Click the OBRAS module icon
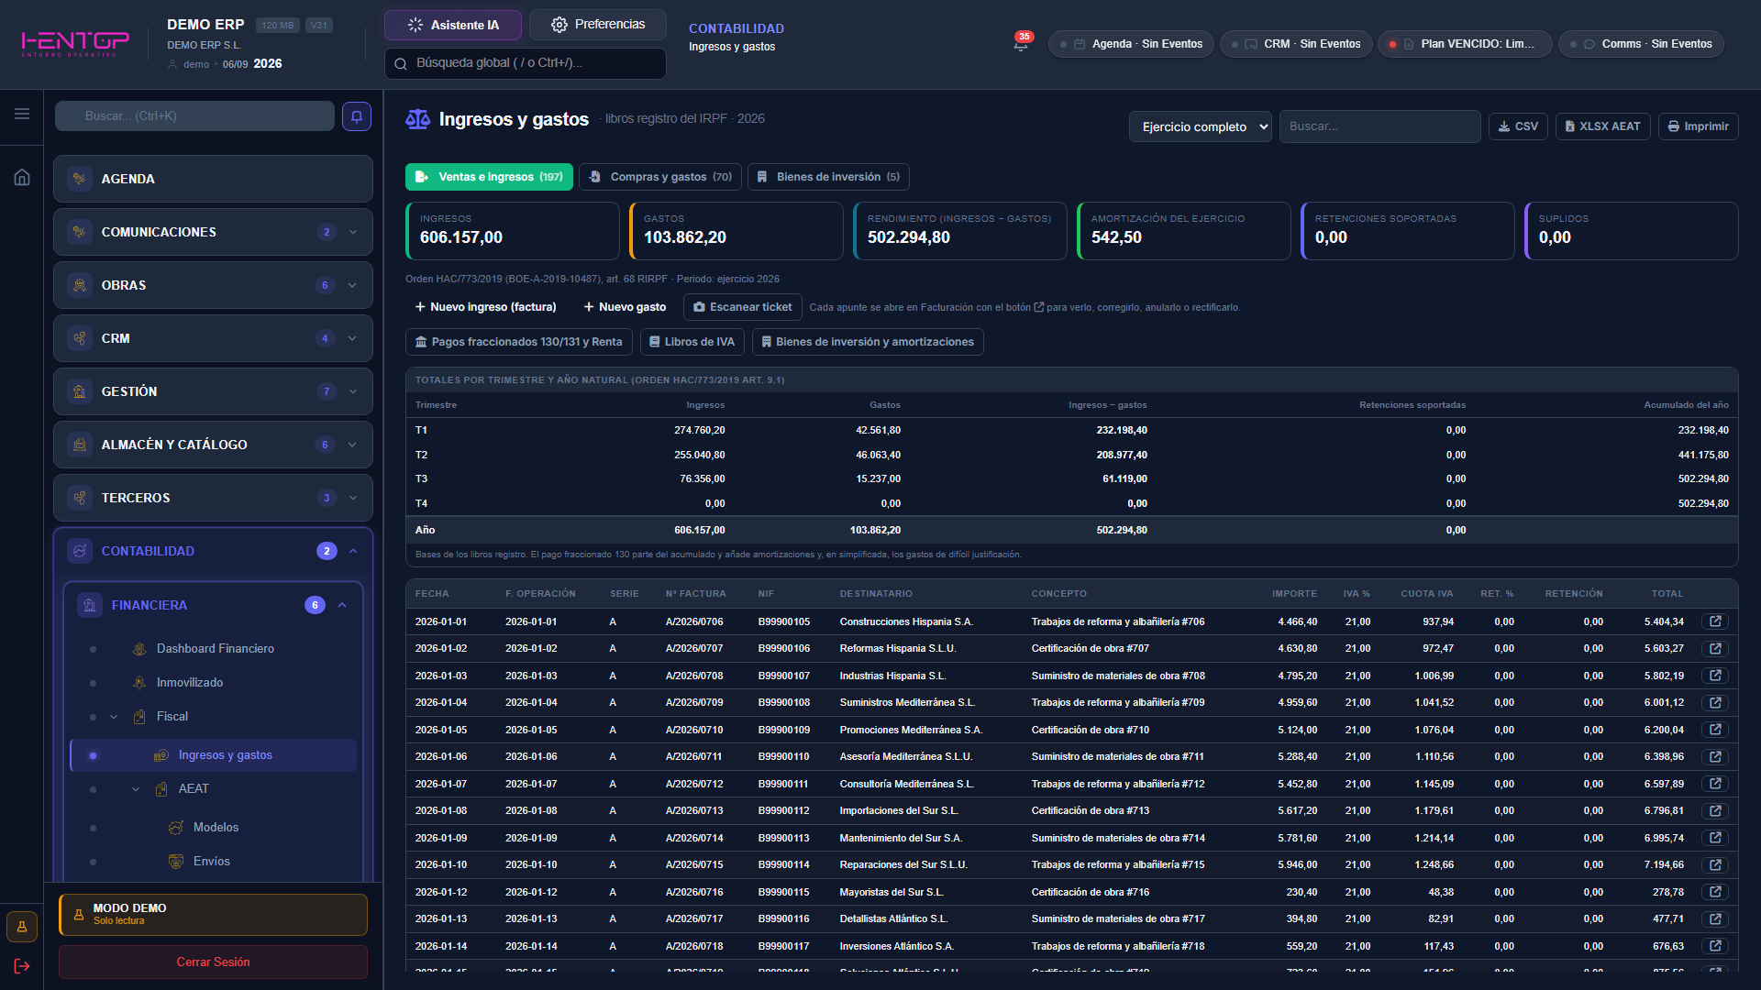 (80, 285)
